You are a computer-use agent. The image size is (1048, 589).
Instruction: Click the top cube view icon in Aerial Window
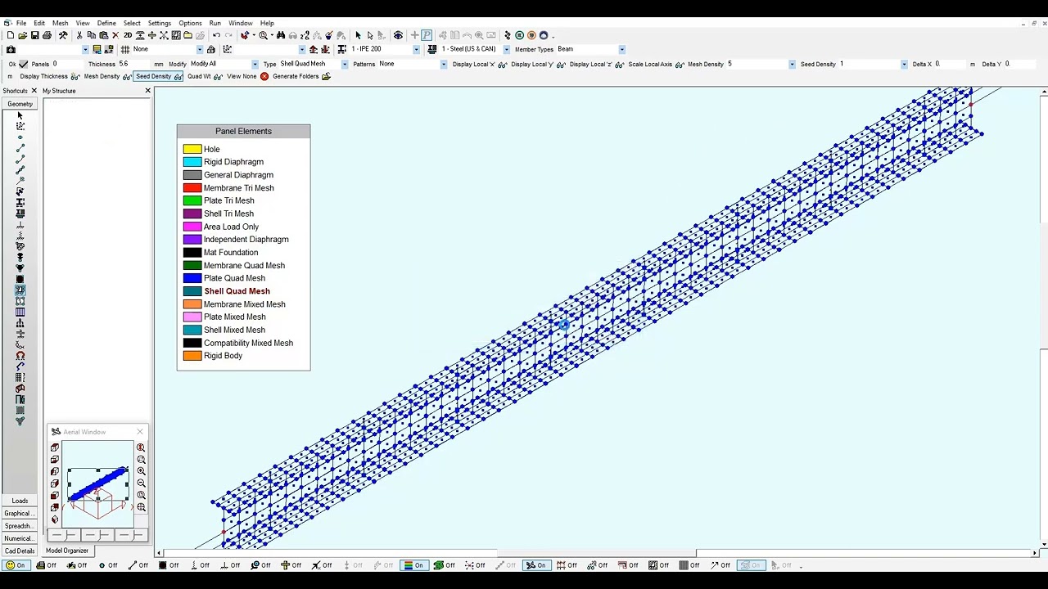(55, 447)
